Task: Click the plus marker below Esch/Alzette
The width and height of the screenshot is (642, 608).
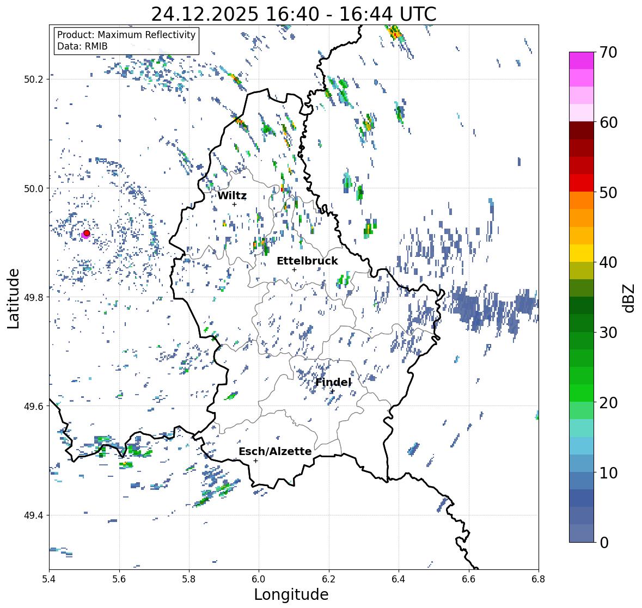Action: (255, 460)
